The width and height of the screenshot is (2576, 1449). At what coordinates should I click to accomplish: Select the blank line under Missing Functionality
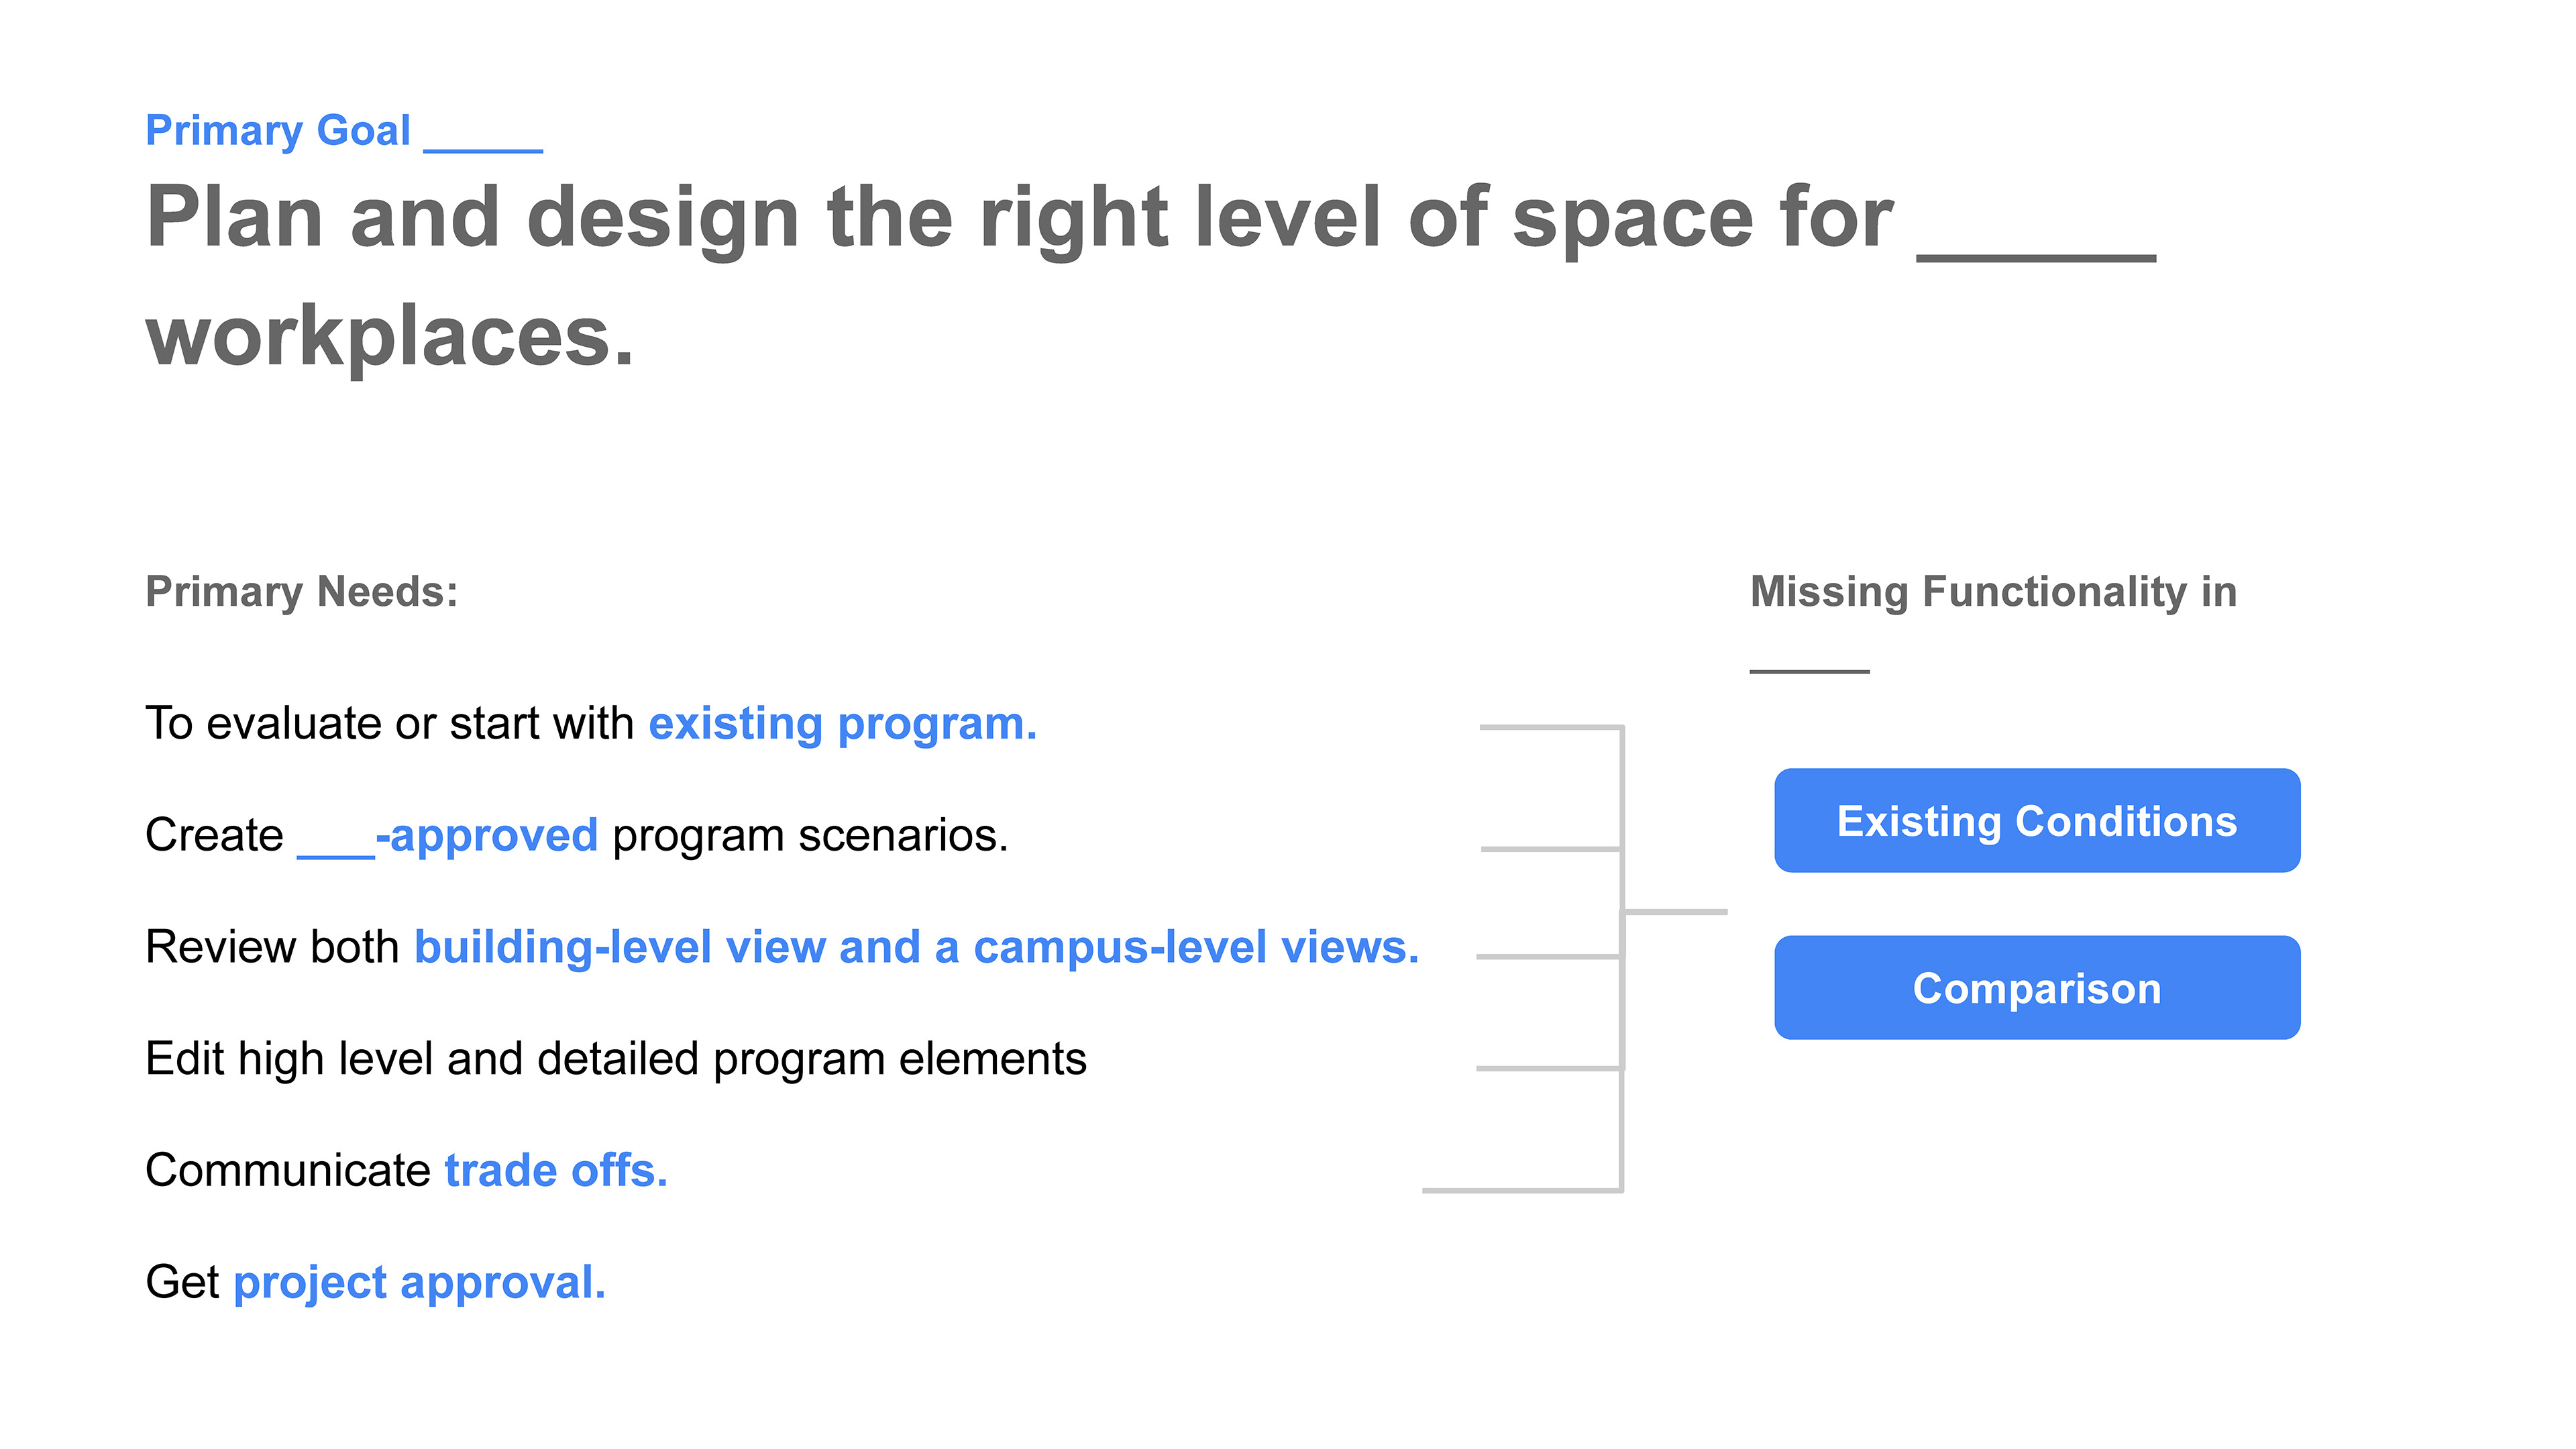pyautogui.click(x=1808, y=670)
